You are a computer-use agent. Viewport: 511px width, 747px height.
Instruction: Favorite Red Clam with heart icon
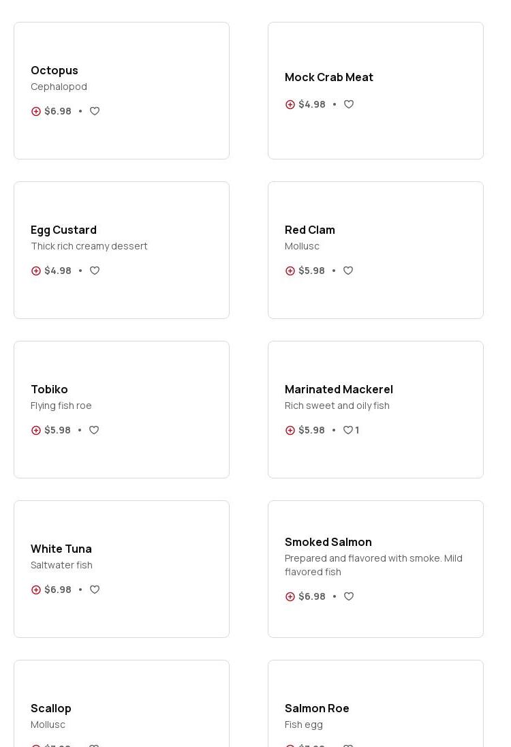pyautogui.click(x=348, y=271)
